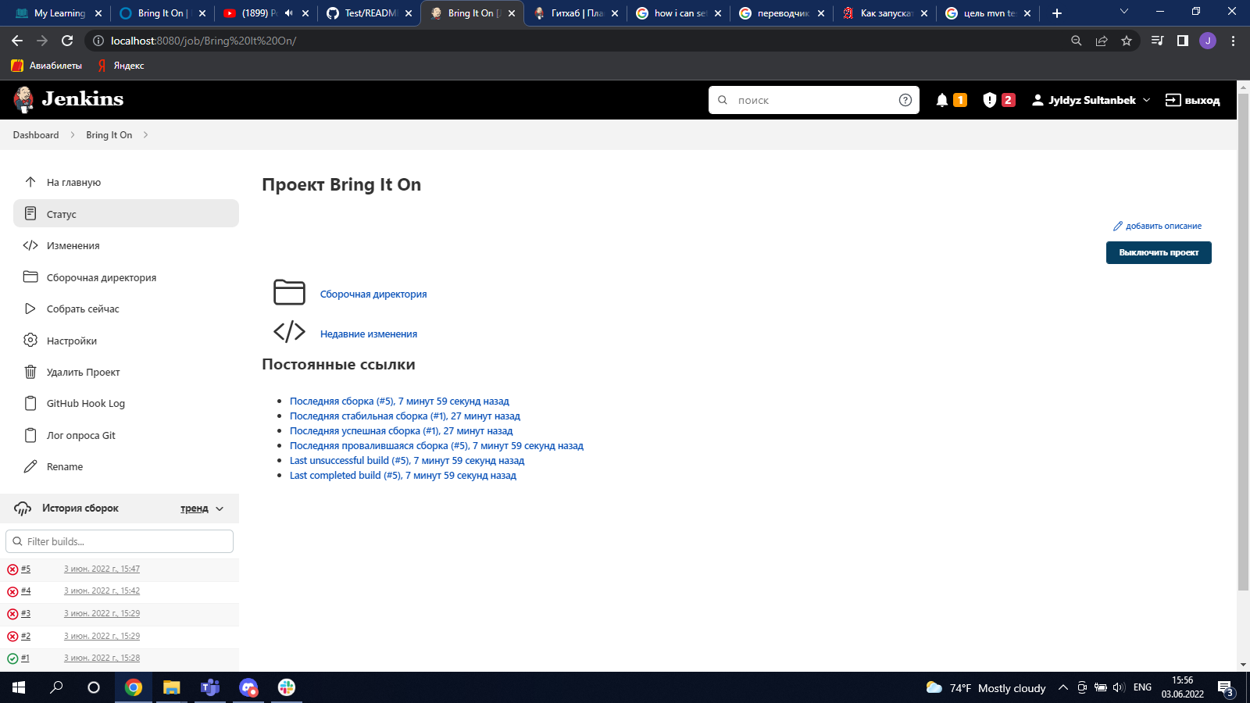The height and width of the screenshot is (703, 1250).
Task: Open Chrome zoom magnifier icon in address bar
Action: pyautogui.click(x=1077, y=41)
